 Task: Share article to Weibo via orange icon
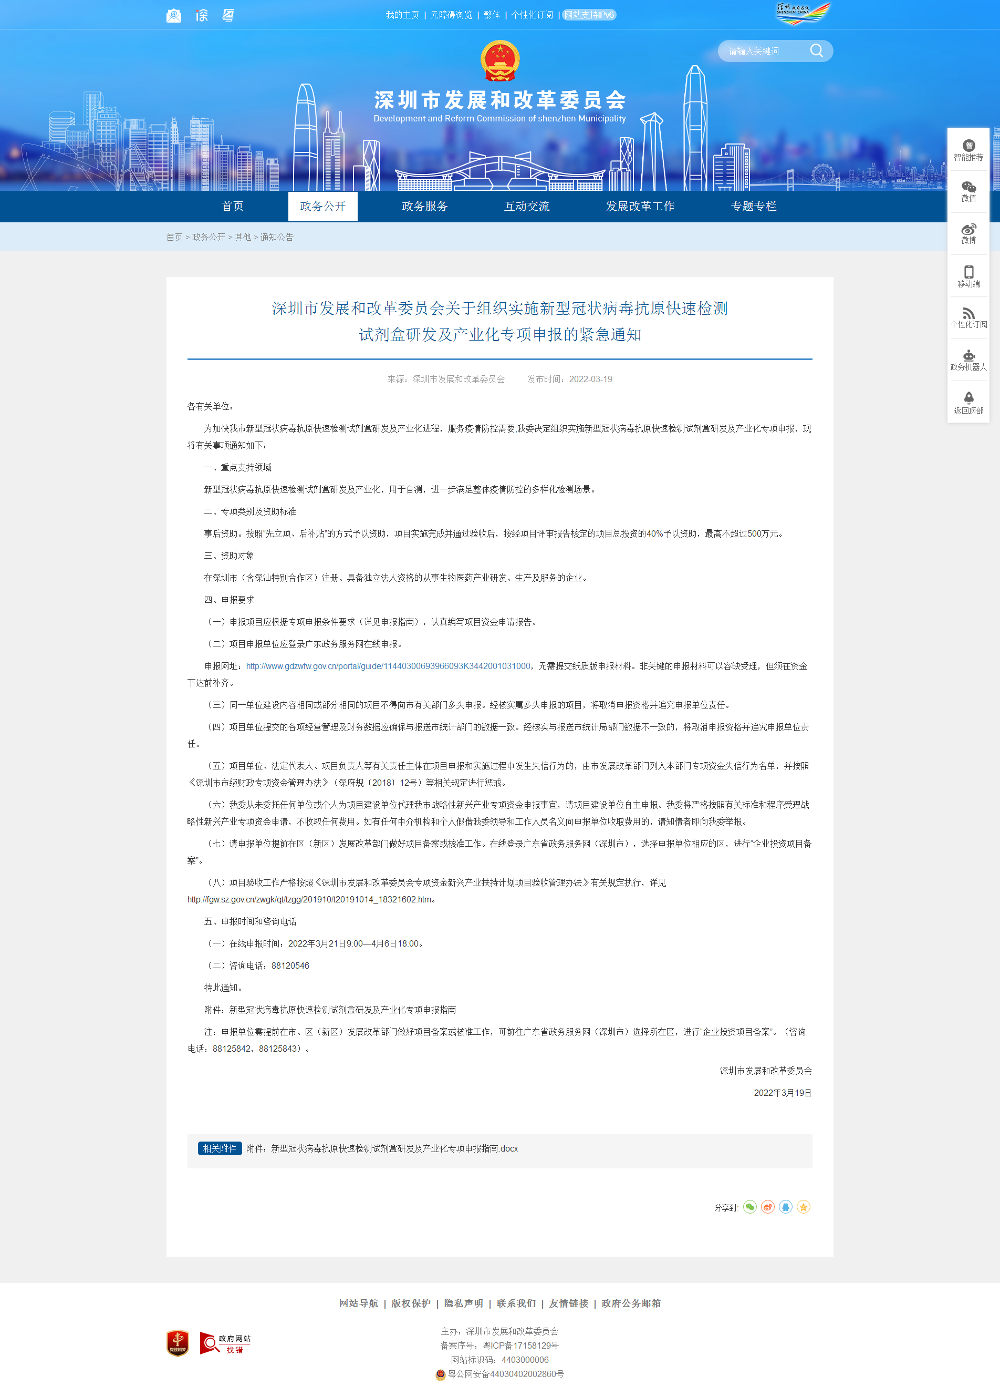click(x=767, y=1207)
